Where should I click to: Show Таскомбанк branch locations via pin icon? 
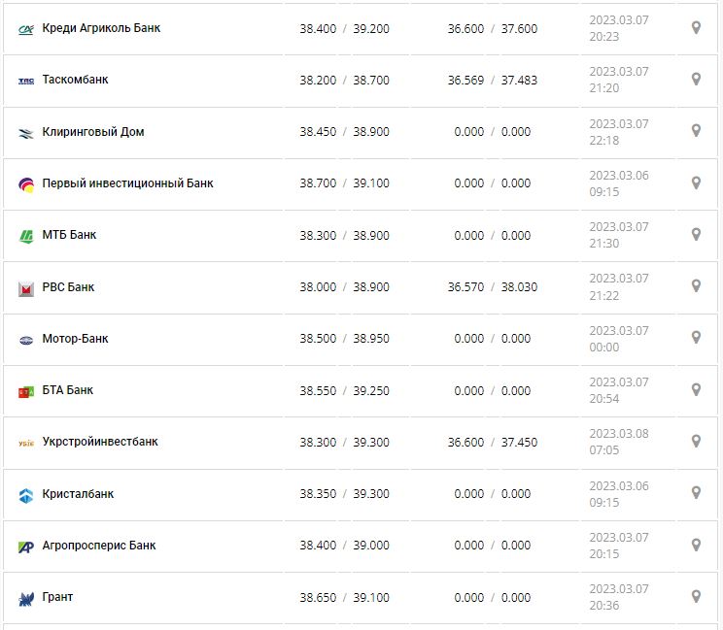[x=696, y=80]
